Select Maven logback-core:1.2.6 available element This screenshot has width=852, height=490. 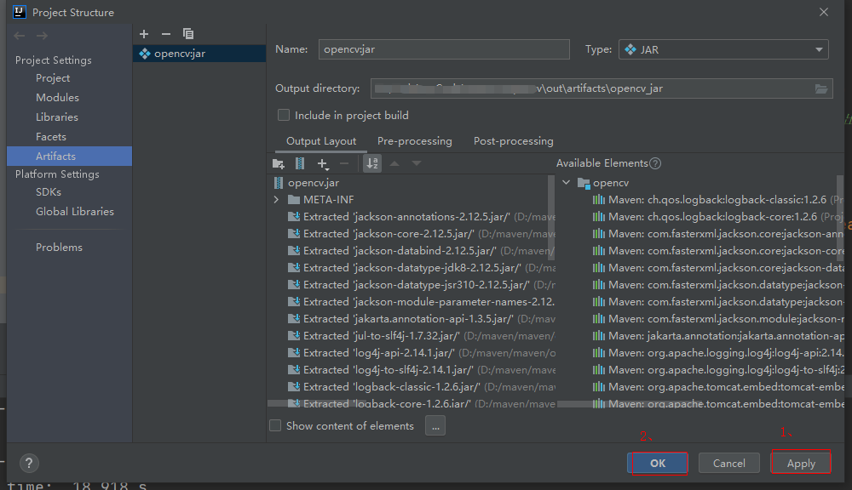[717, 217]
